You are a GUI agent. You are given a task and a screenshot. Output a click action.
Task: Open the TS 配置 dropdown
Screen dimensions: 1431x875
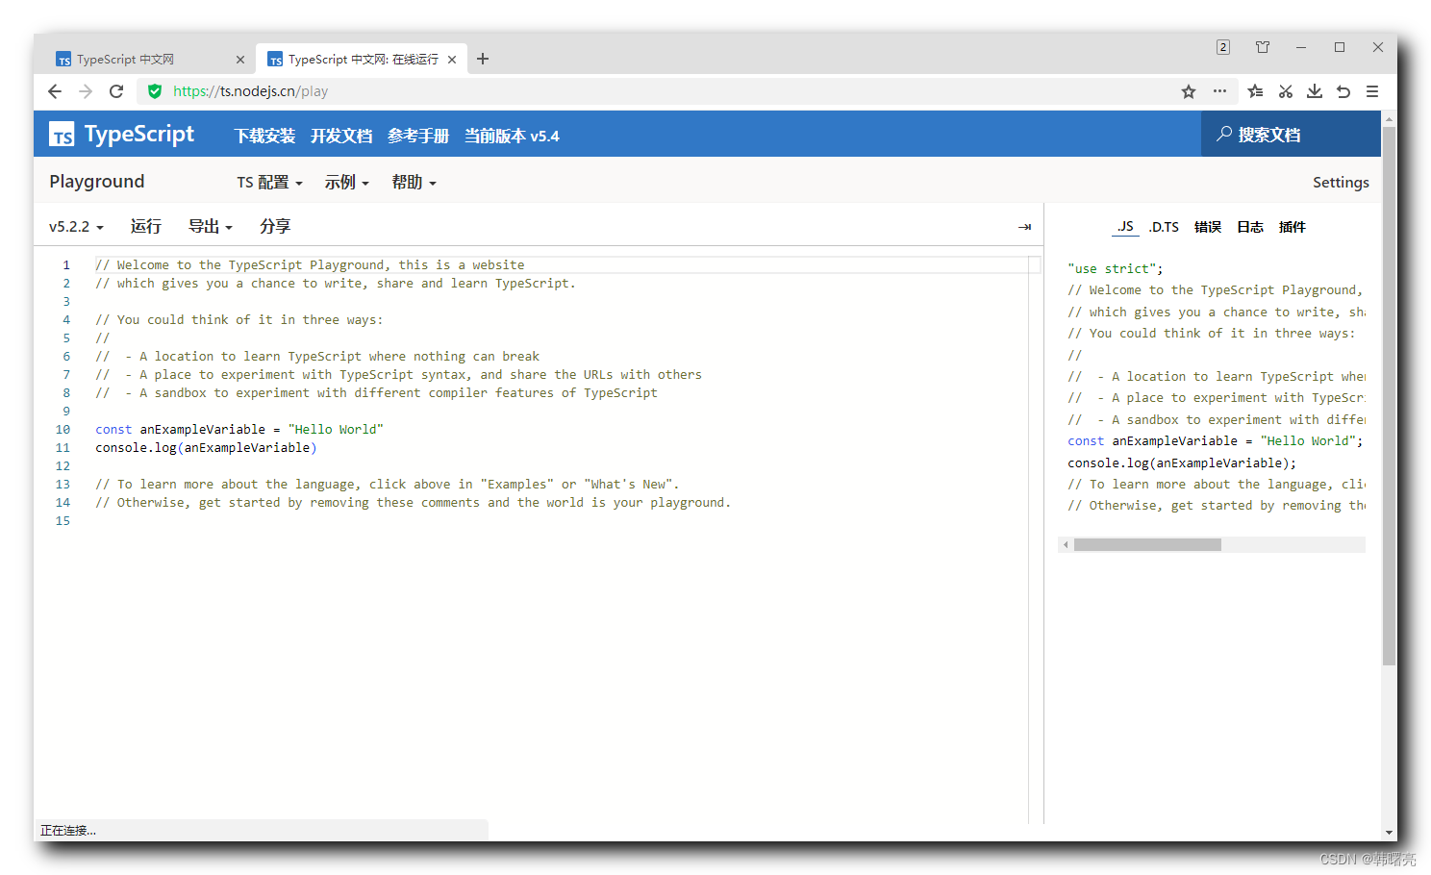click(268, 182)
